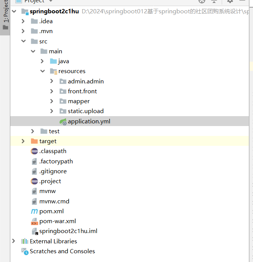Click the orange XML icon of pom-war.xml
This screenshot has height=262, width=253.
click(x=34, y=221)
